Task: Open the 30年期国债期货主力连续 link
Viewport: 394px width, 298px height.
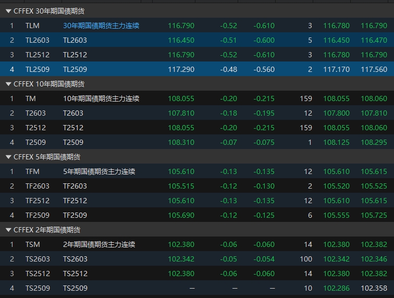Action: coord(101,26)
